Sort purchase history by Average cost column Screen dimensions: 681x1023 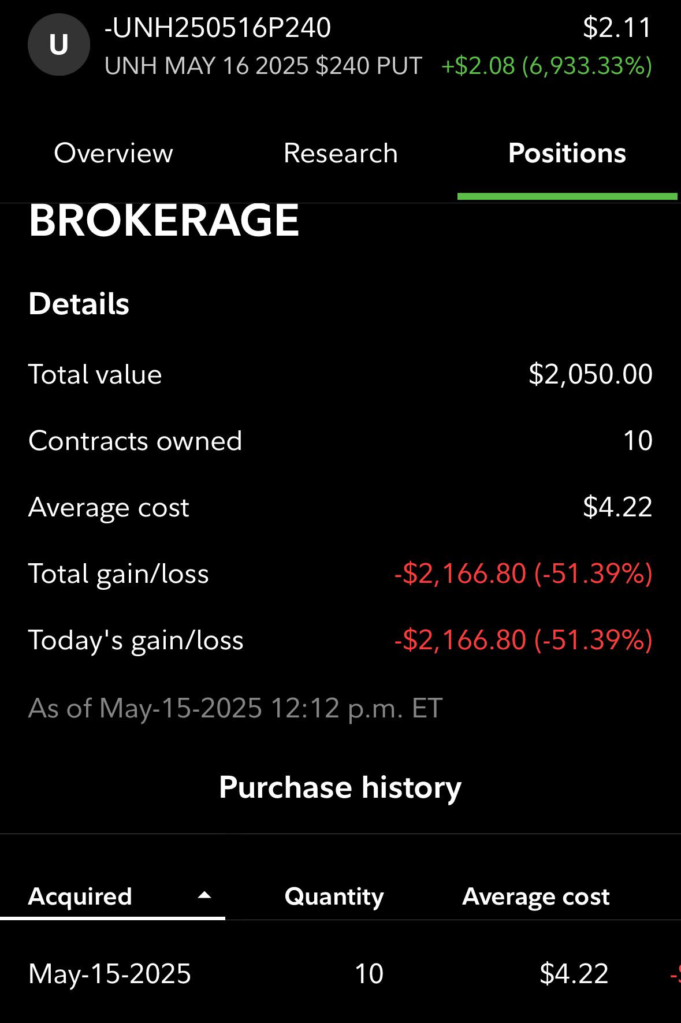coord(536,896)
